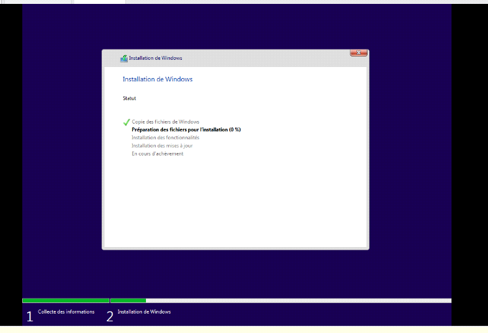Click the number 1 phase indicator
Viewport: 488px width, 333px height.
click(29, 317)
